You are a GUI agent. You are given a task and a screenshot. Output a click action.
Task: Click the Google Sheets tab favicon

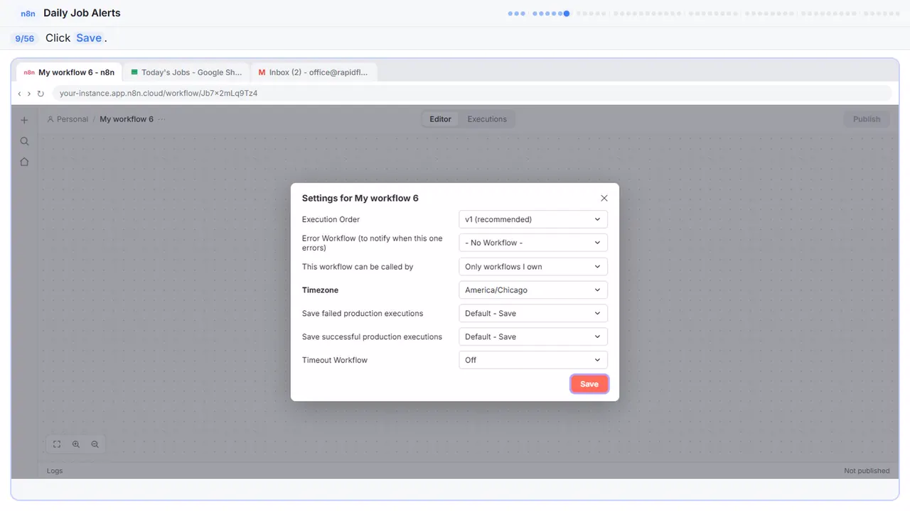[134, 72]
